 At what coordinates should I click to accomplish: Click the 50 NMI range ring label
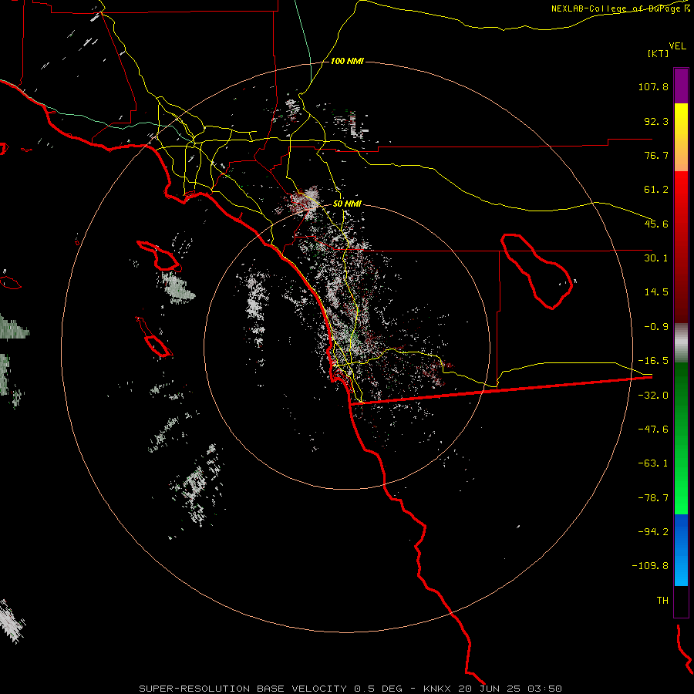[347, 204]
